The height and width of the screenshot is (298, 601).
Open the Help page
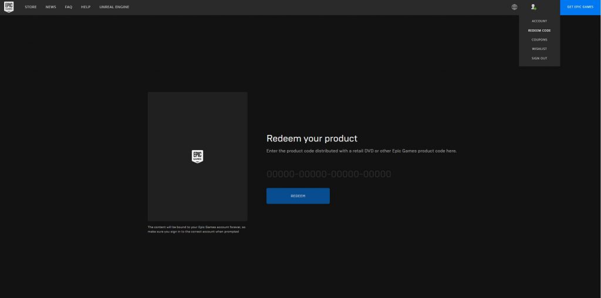pyautogui.click(x=86, y=7)
